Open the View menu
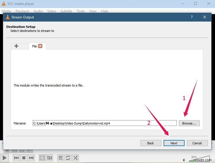Screen dimensions: 215x163 point(93,11)
